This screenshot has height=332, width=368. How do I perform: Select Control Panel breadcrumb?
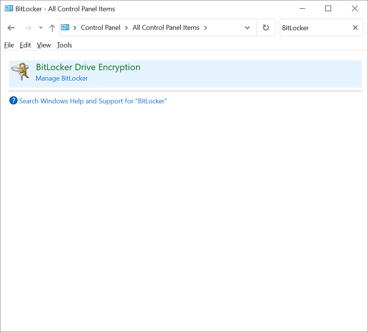point(100,28)
